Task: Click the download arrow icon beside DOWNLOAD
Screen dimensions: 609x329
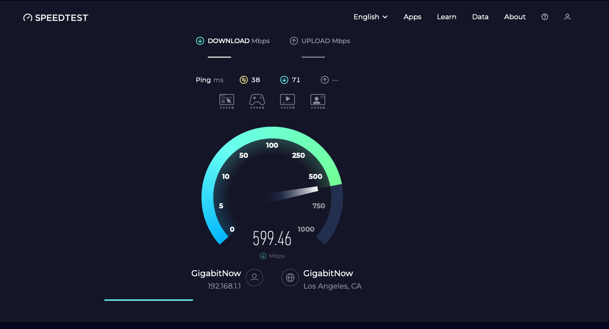Action: pos(200,41)
